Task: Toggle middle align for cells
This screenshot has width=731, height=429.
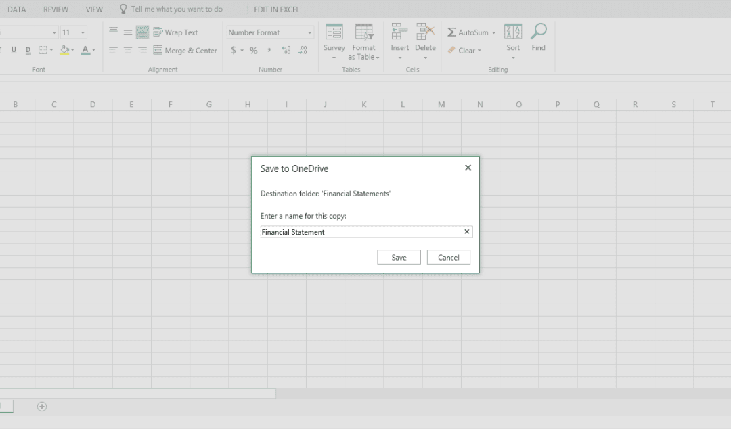Action: tap(127, 32)
